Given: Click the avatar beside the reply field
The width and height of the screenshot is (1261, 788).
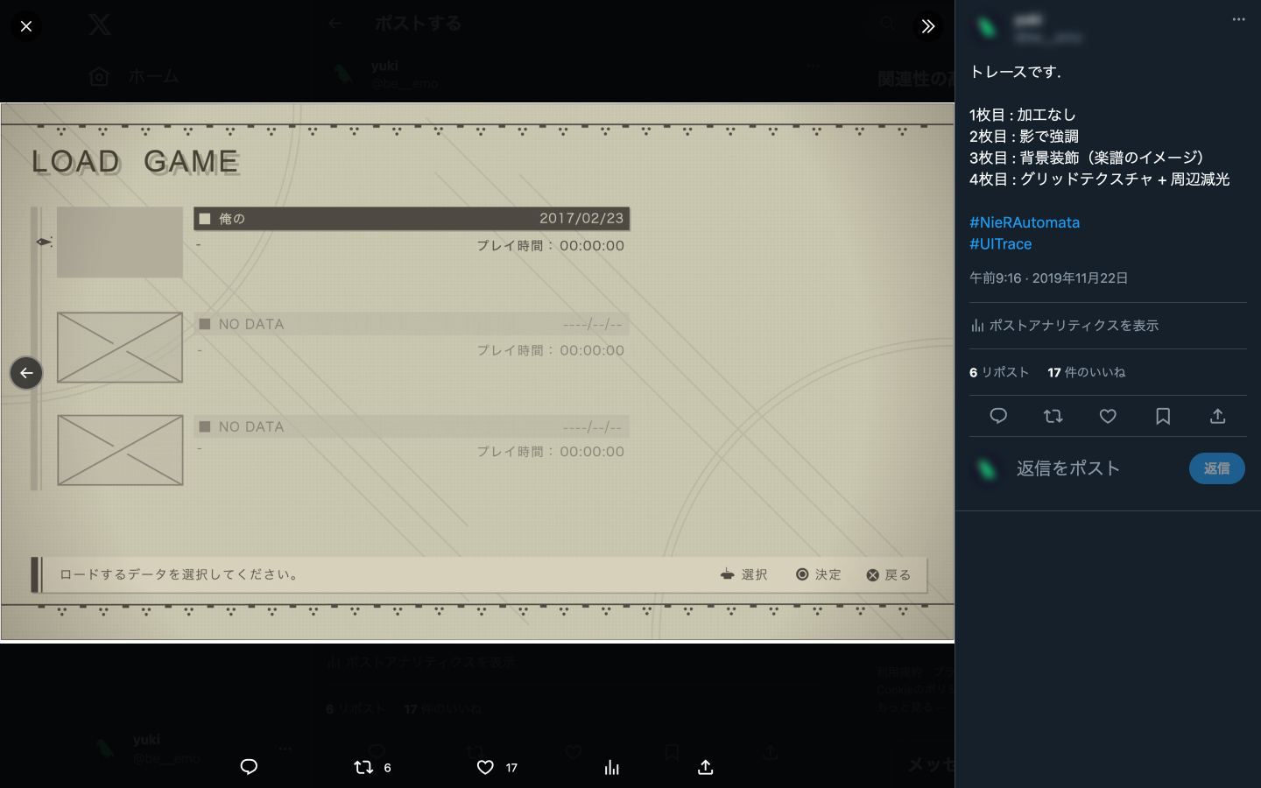Looking at the screenshot, I should click(987, 468).
